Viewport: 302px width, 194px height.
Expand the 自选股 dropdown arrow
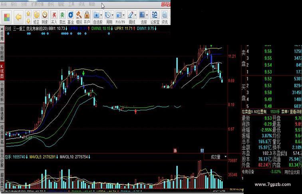tap(101, 15)
